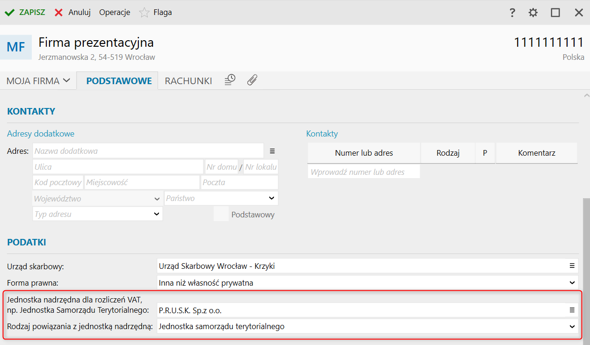Image resolution: width=590 pixels, height=345 pixels.
Task: Open the Państwo dropdown
Action: (272, 198)
